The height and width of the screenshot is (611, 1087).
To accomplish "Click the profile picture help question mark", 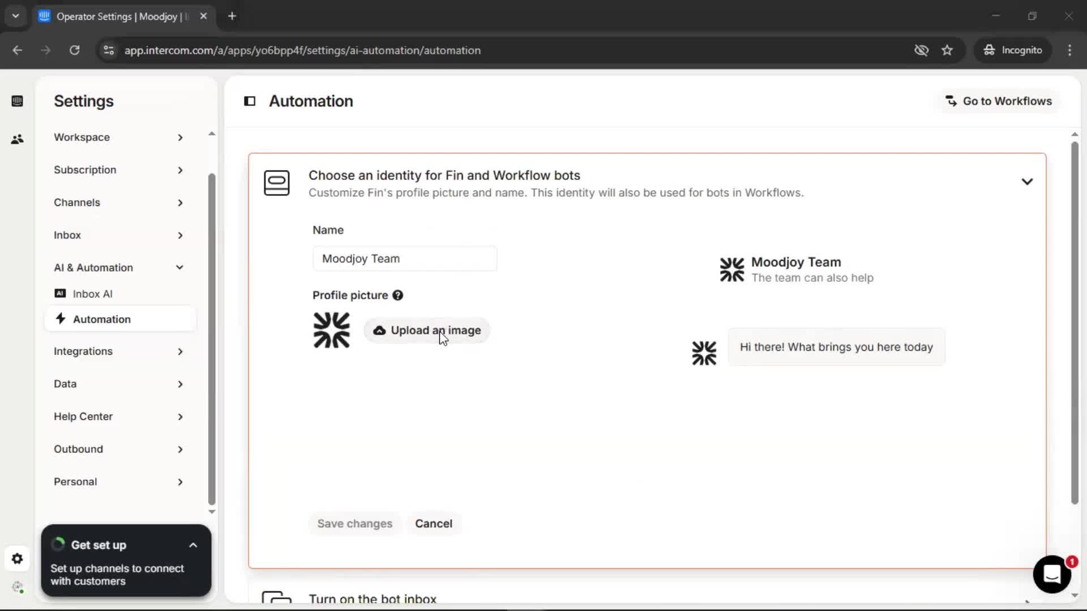I will tap(397, 295).
